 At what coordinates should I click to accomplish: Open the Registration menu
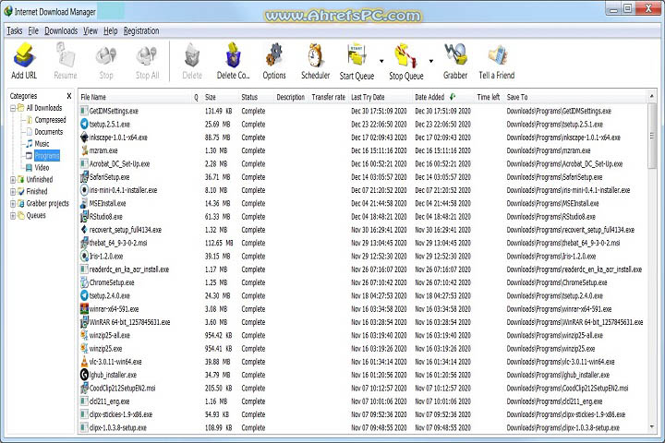pyautogui.click(x=141, y=31)
